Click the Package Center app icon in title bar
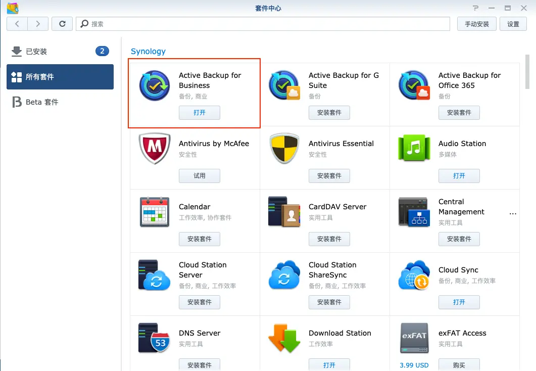 pyautogui.click(x=13, y=8)
